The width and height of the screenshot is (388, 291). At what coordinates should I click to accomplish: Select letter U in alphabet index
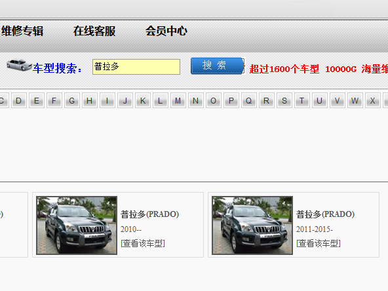point(320,100)
